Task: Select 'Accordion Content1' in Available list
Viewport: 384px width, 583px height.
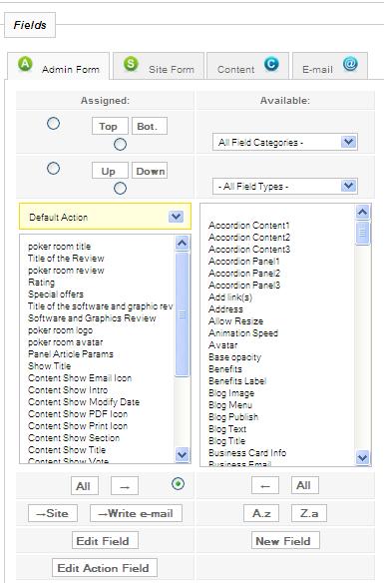Action: pyautogui.click(x=248, y=226)
